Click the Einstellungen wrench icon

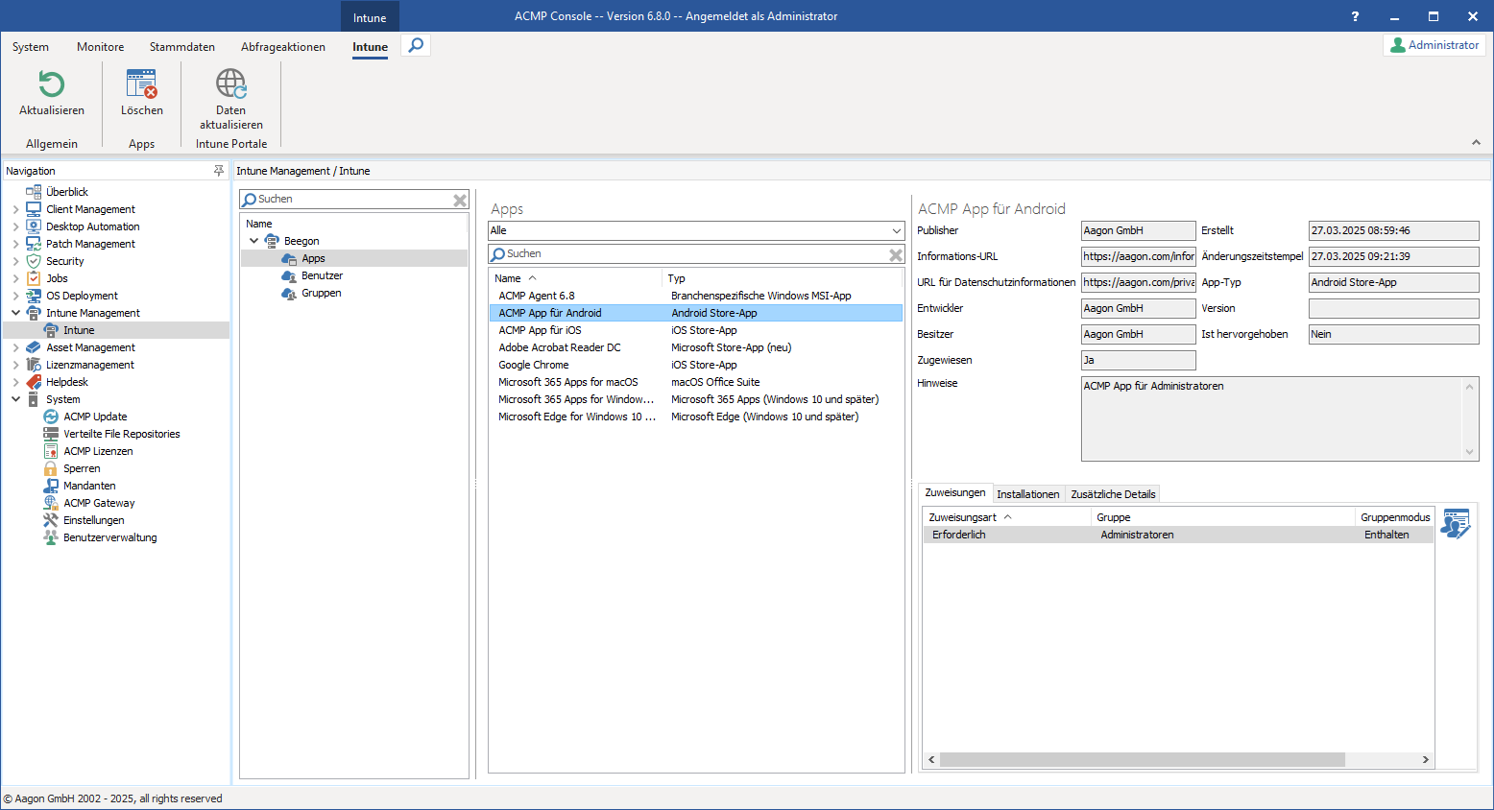click(x=49, y=519)
